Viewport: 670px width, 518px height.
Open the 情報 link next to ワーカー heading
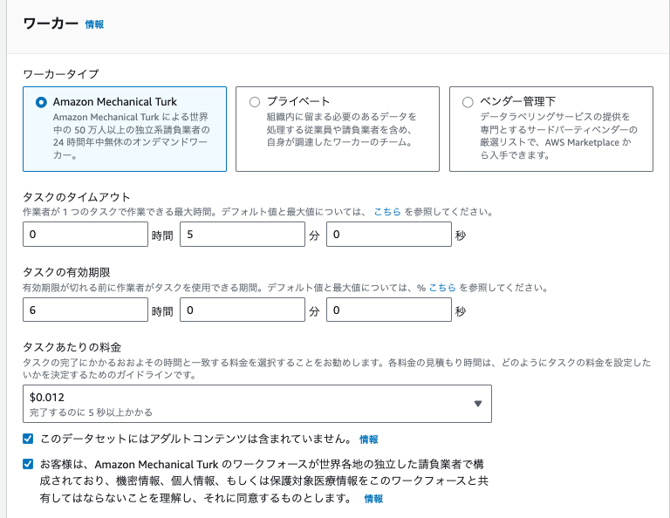coord(94,24)
